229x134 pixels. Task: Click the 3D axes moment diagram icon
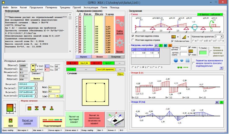click(x=115, y=119)
